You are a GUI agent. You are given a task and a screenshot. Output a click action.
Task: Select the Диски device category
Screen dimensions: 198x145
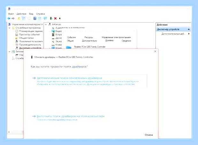click(x=58, y=38)
